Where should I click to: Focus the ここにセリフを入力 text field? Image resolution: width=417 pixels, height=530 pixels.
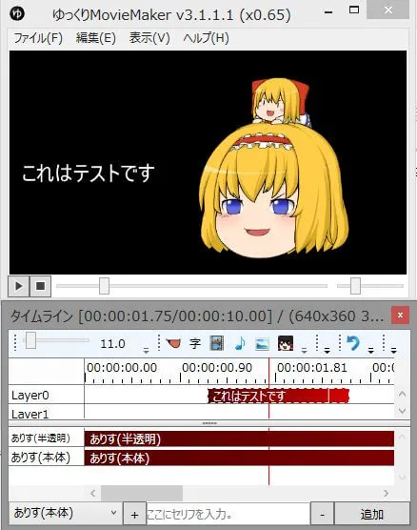[x=228, y=514]
